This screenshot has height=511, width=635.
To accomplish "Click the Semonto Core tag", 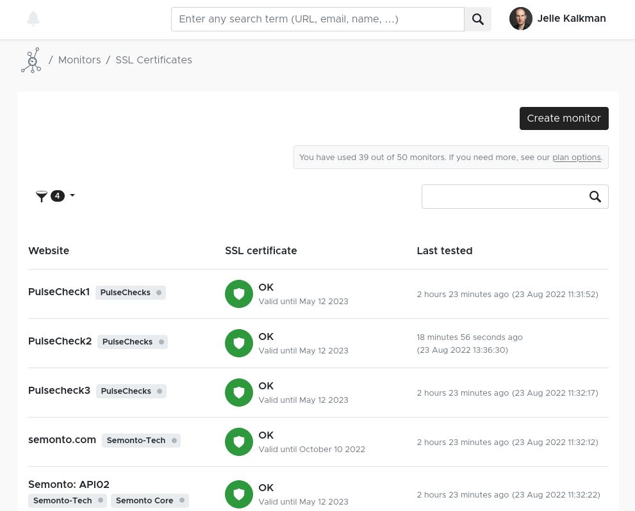I will (145, 501).
